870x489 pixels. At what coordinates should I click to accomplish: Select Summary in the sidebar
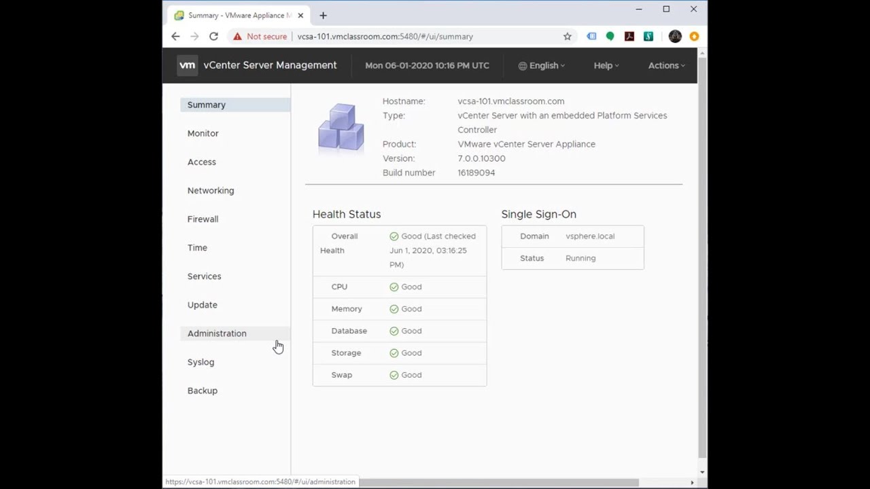point(235,105)
